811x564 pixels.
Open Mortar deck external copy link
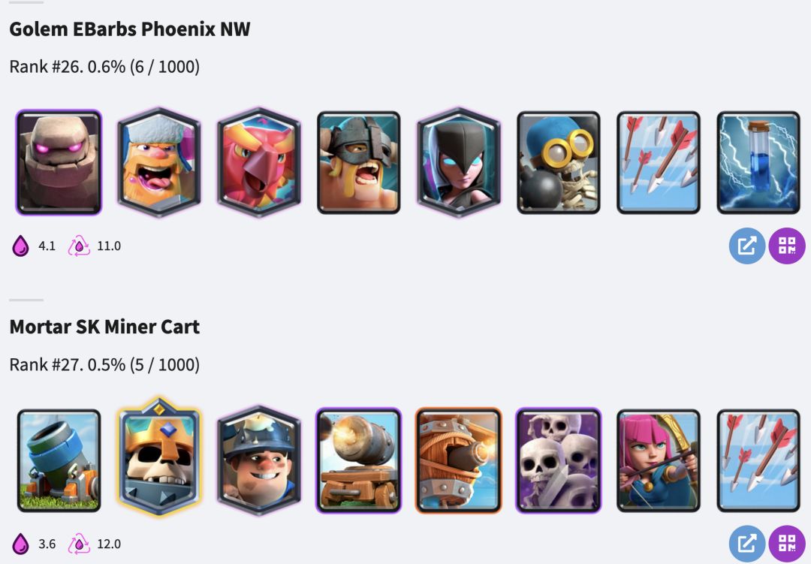click(x=747, y=544)
